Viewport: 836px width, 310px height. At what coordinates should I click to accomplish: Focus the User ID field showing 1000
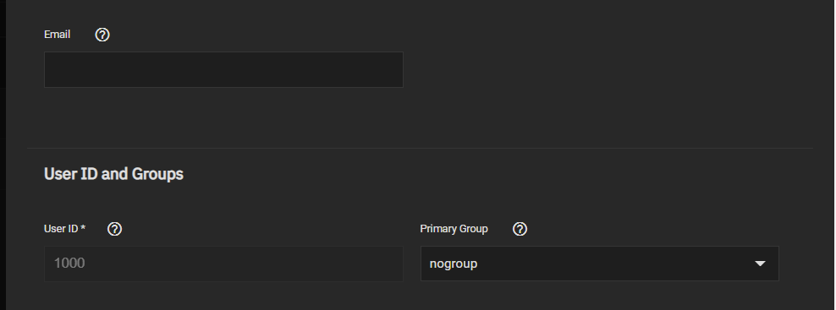[x=223, y=264]
